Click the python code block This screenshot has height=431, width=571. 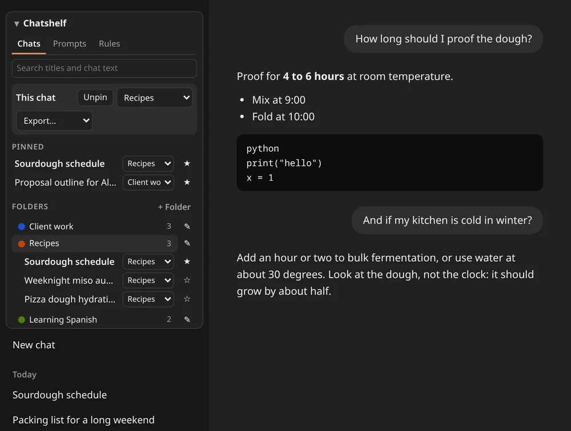point(389,162)
